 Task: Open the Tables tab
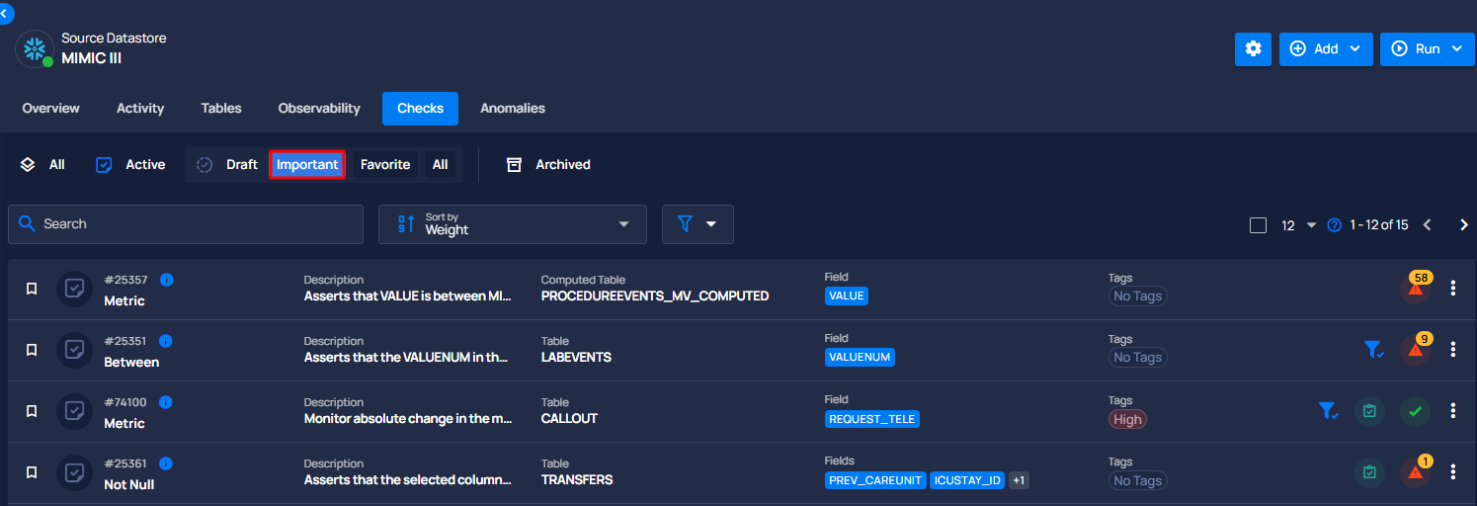(x=221, y=108)
